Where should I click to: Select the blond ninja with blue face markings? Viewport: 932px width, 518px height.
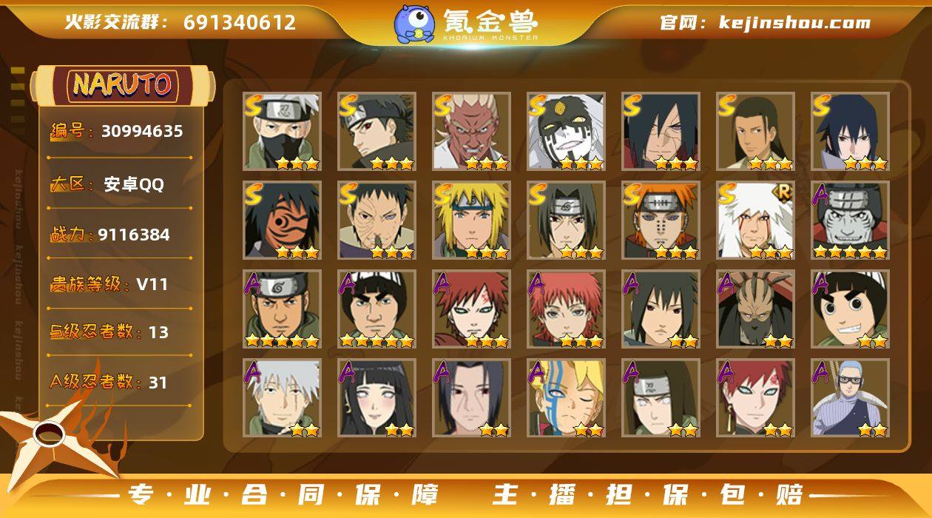pos(566,398)
